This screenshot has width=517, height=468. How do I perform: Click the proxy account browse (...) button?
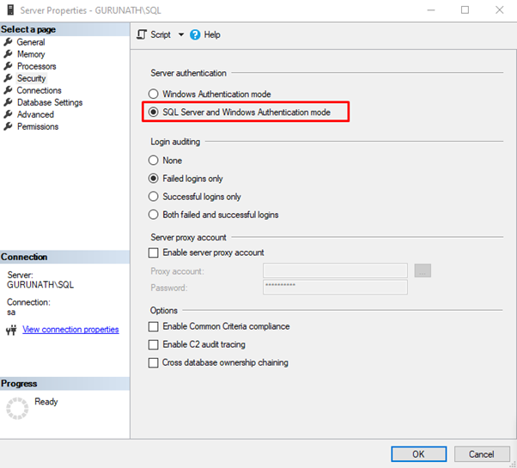point(423,270)
